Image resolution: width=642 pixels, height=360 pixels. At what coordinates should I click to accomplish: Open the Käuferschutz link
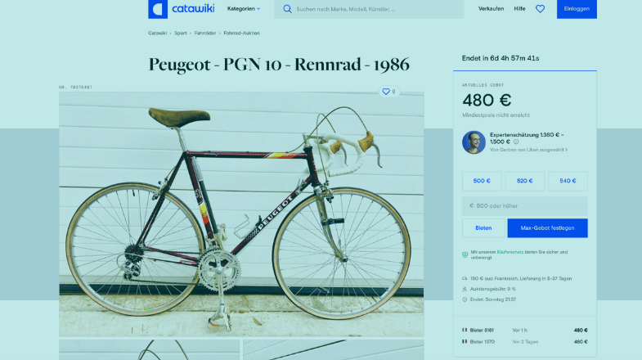click(x=510, y=252)
